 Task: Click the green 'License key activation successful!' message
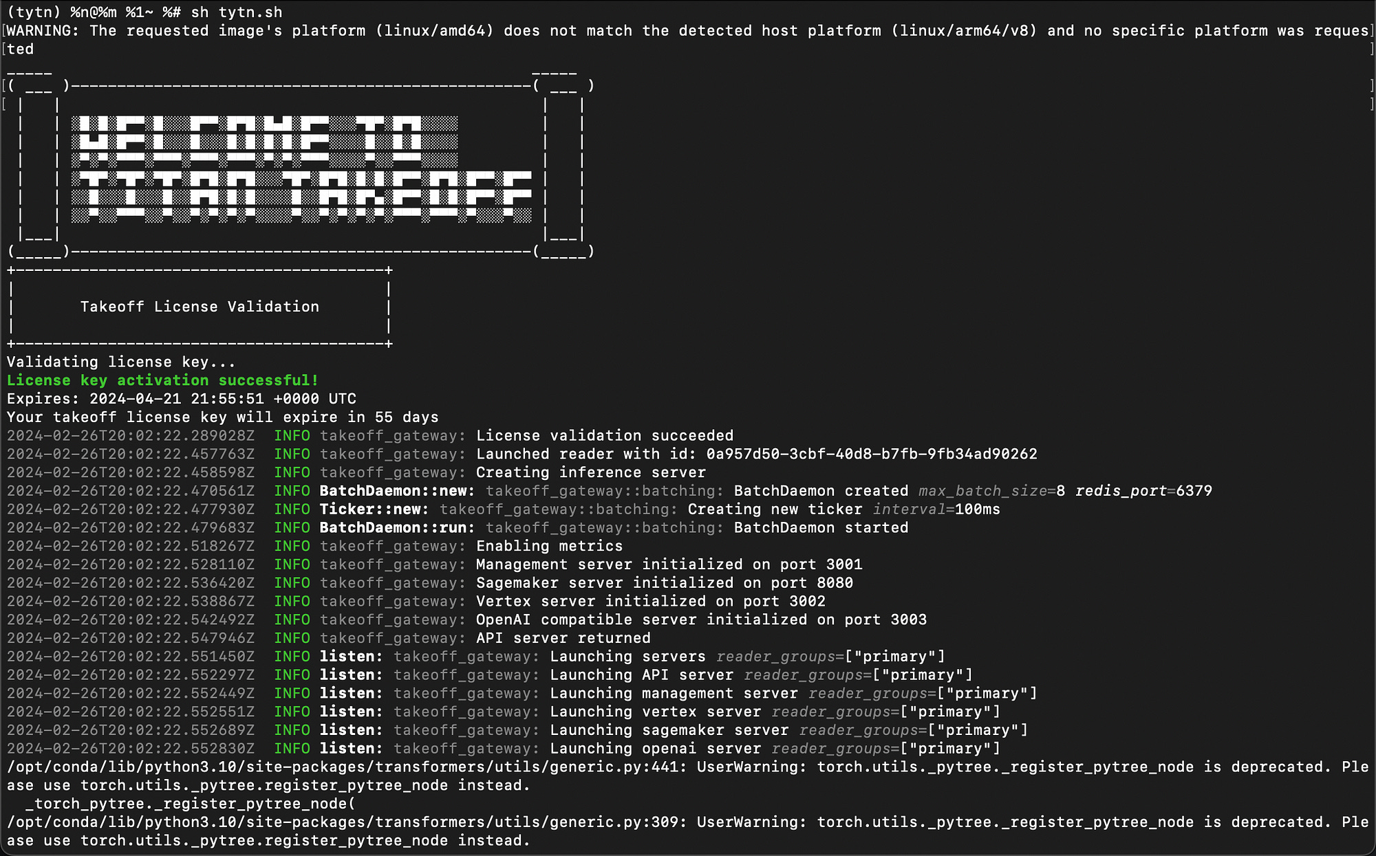pos(162,380)
